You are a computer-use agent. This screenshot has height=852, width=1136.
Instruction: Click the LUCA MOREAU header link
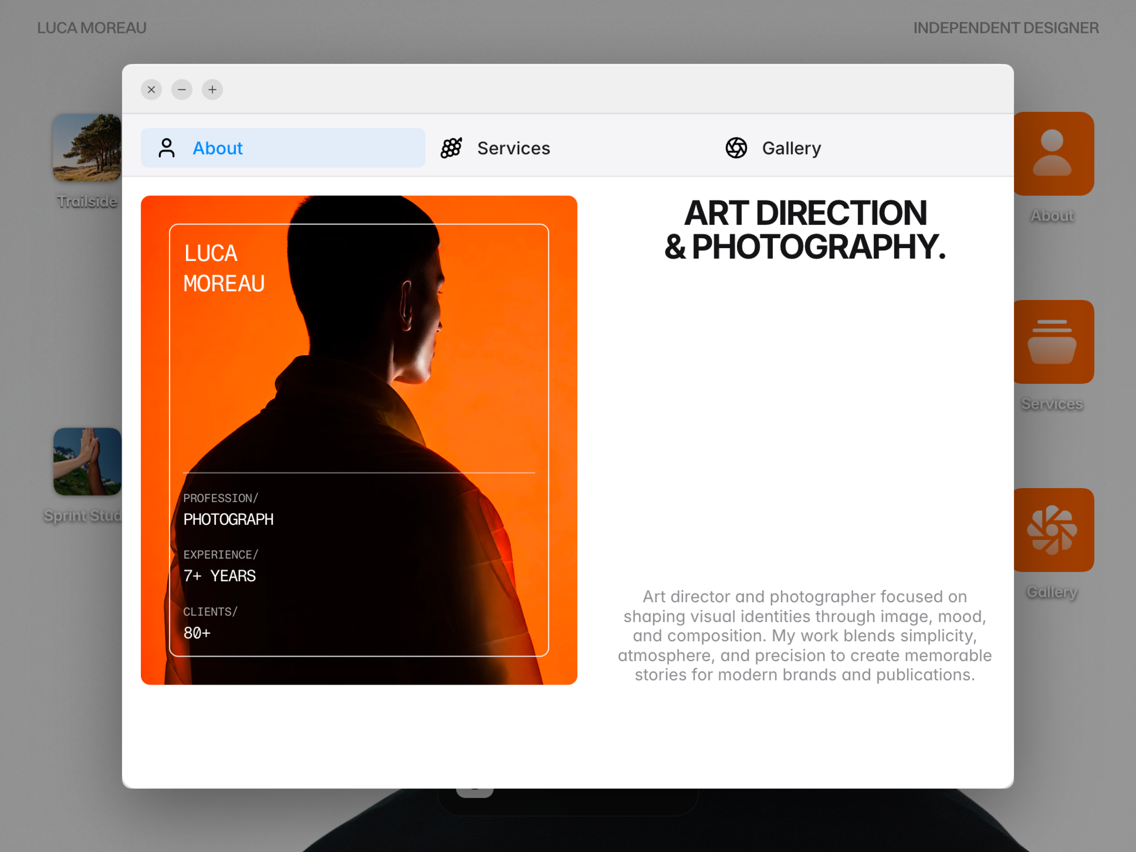point(92,28)
